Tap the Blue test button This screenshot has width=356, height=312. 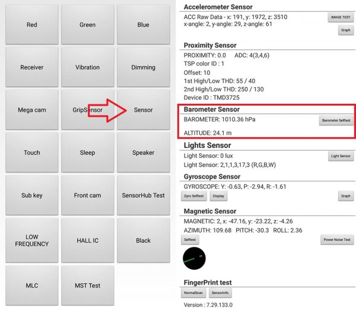[144, 24]
